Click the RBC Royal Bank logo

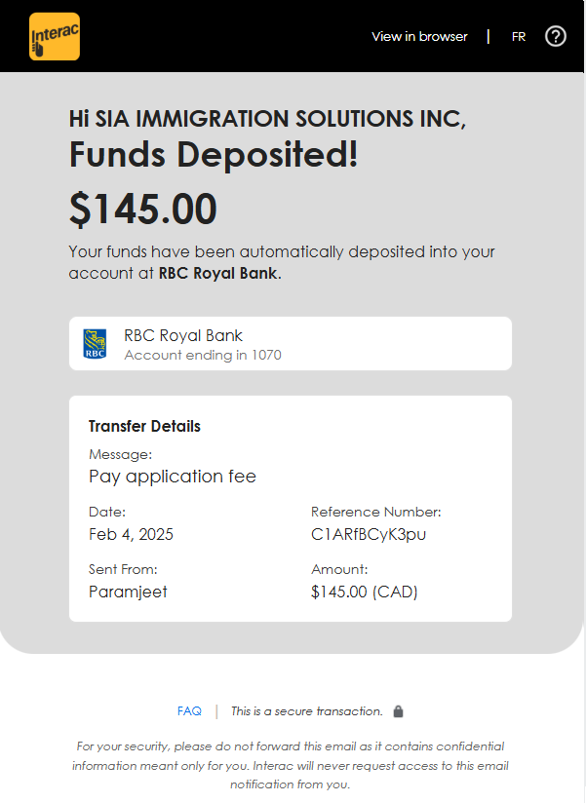pos(95,344)
